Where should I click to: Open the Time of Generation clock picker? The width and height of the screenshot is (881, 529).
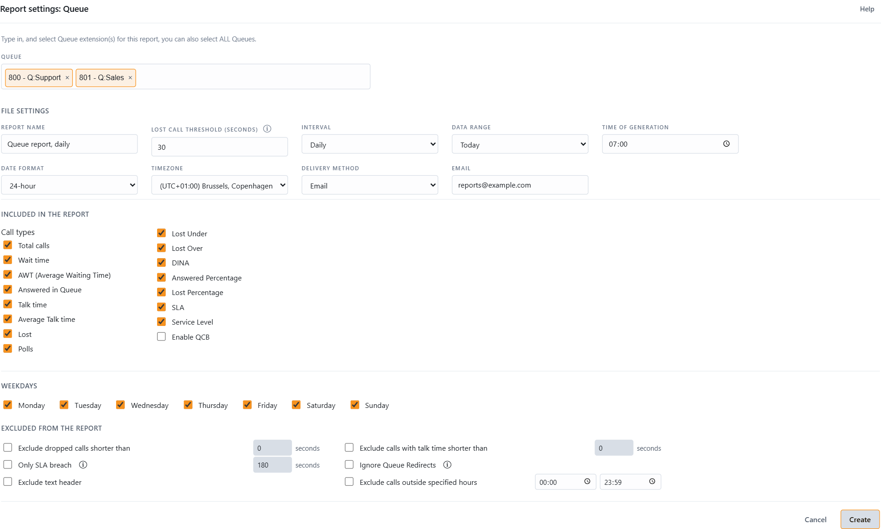pyautogui.click(x=726, y=144)
